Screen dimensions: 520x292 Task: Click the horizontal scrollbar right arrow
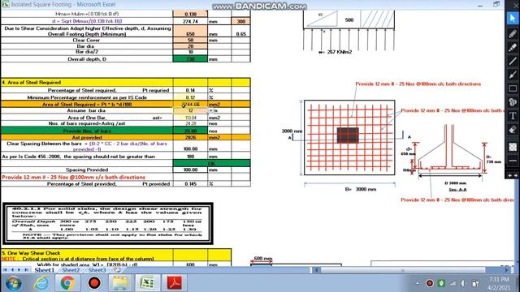(x=507, y=270)
